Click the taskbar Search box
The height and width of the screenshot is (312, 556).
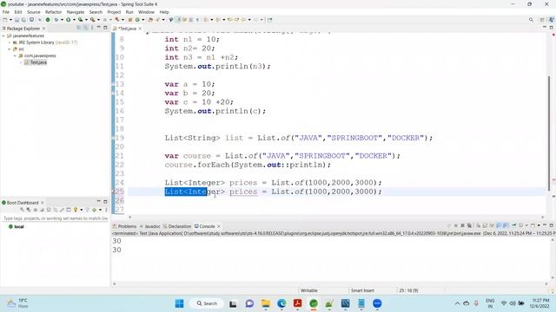pos(207,303)
